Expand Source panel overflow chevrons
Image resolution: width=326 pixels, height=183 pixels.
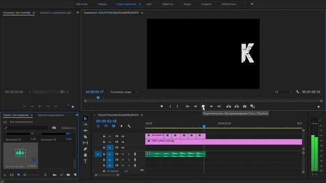tap(78, 13)
